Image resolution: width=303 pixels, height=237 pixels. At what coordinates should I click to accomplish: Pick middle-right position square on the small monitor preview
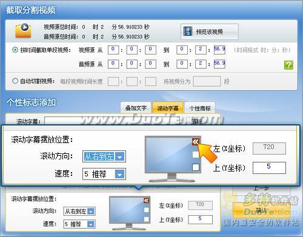147,210
